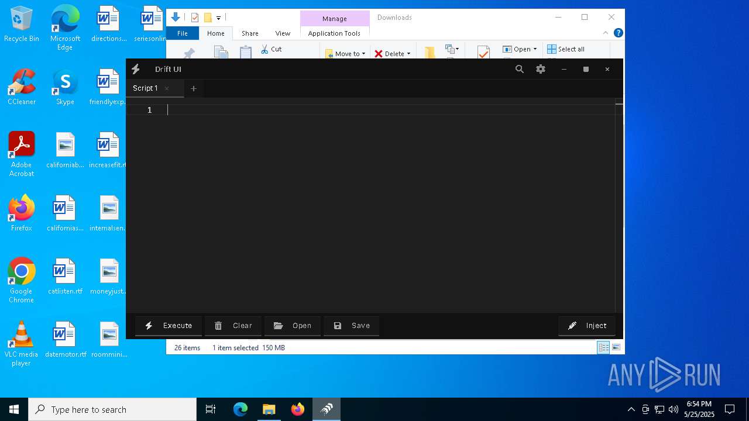Switch to the Script 1 tab

[145, 88]
